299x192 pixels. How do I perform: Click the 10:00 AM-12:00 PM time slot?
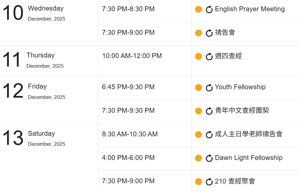pyautogui.click(x=132, y=56)
